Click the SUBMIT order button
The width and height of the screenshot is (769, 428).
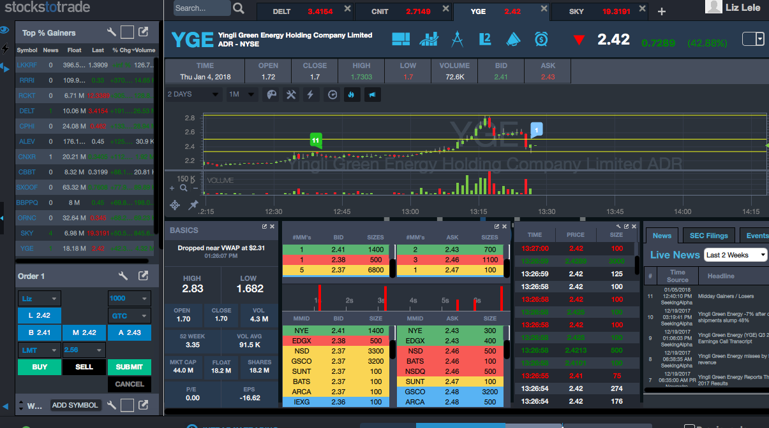(x=130, y=367)
